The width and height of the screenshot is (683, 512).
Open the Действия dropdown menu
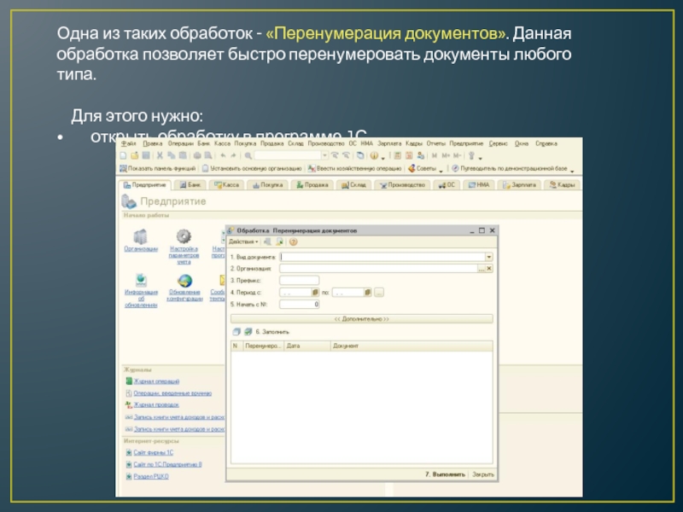click(x=243, y=241)
